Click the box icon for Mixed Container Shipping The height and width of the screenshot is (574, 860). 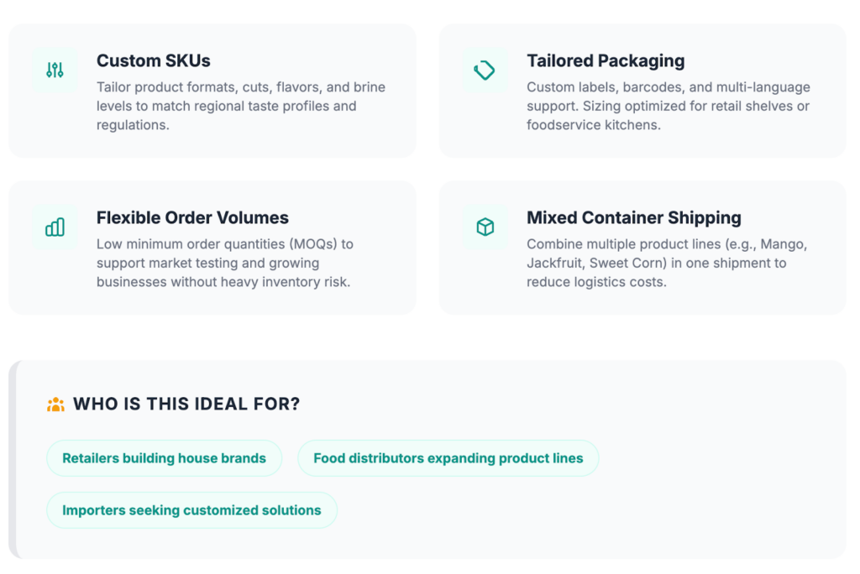pyautogui.click(x=485, y=227)
